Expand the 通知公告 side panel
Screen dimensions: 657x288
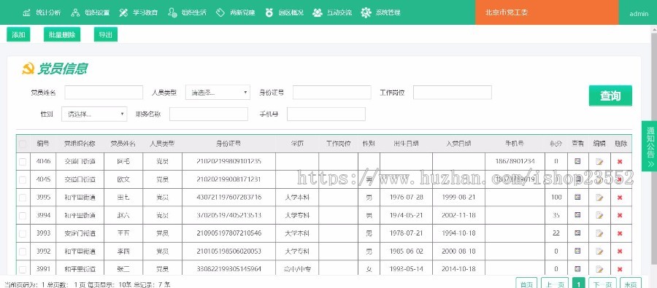coord(650,146)
